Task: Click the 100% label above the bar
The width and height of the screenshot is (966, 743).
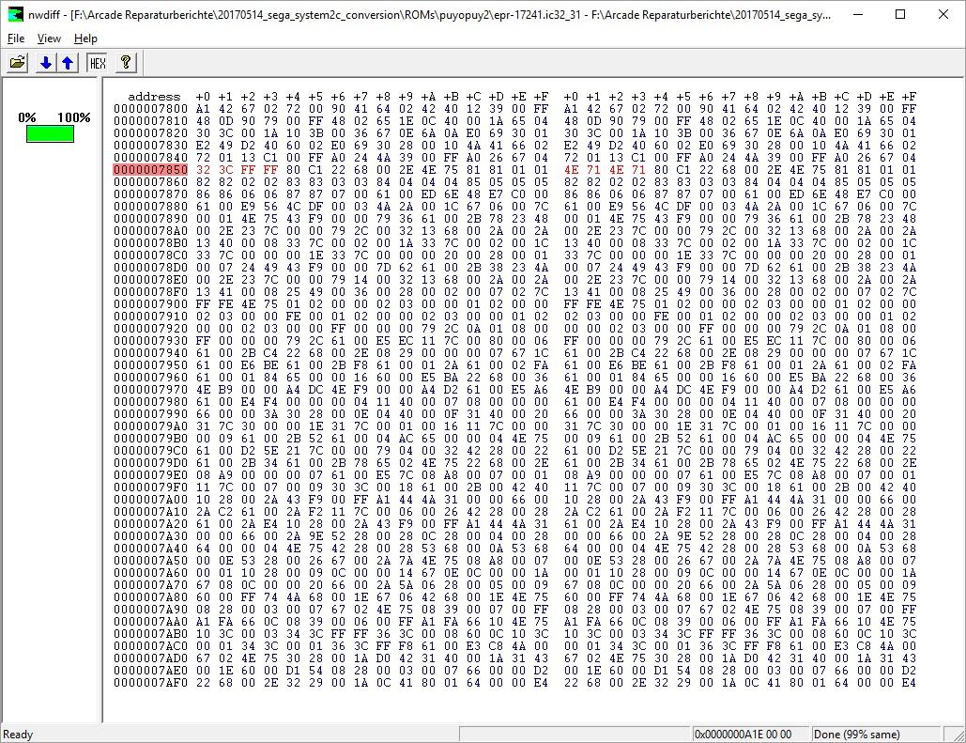Action: click(x=74, y=118)
